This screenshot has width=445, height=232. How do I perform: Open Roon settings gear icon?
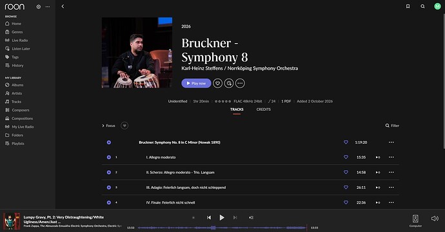[x=38, y=6]
